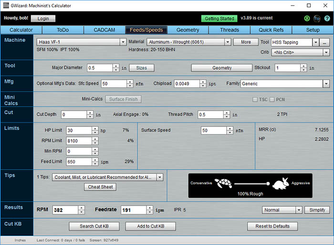This screenshot has height=245, width=334.
Task: Open the Setup tab
Action: coord(313,30)
